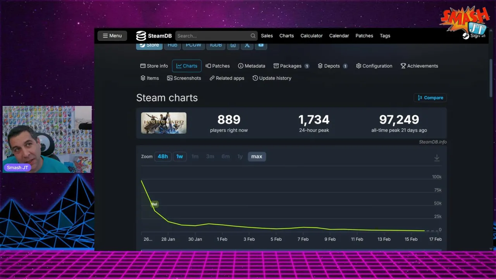Click the 97,249 all-time peak value

click(399, 120)
